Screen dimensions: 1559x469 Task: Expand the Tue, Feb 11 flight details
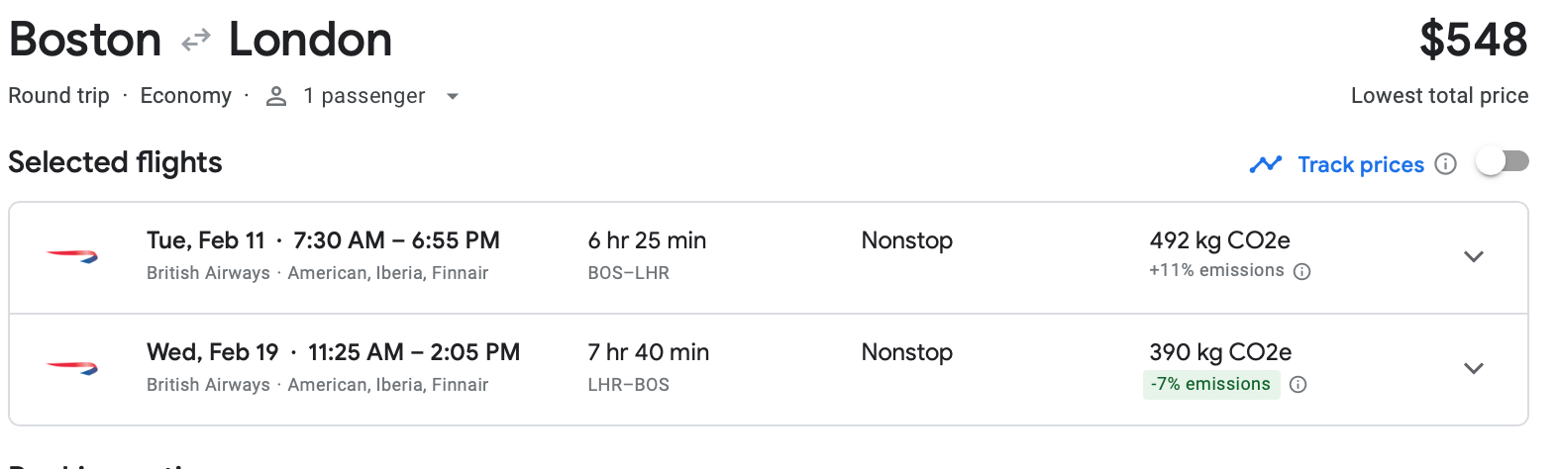point(1473,257)
